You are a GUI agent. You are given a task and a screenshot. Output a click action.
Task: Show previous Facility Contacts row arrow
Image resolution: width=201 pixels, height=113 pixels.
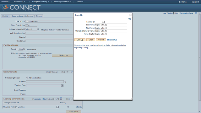click(67, 72)
